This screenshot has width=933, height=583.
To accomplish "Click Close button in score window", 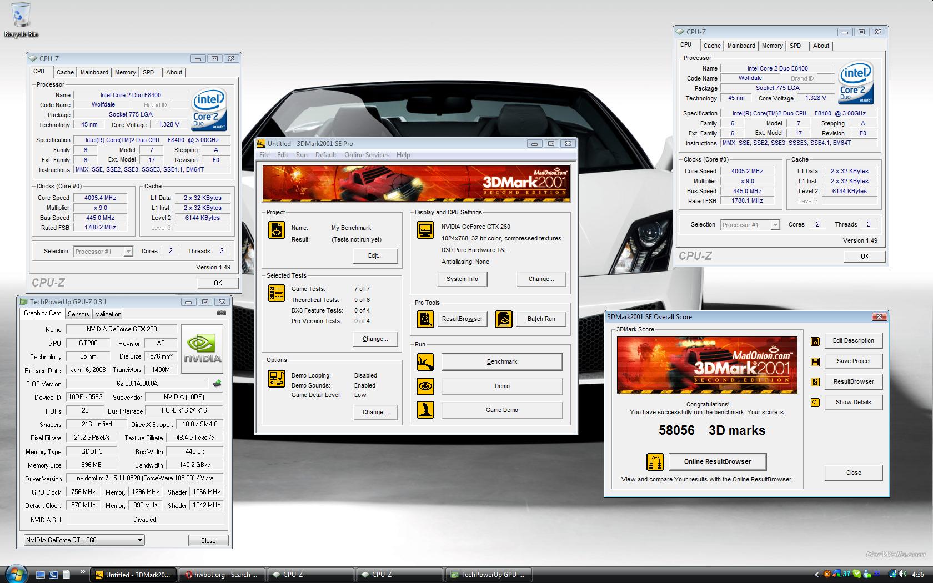I will pos(854,473).
